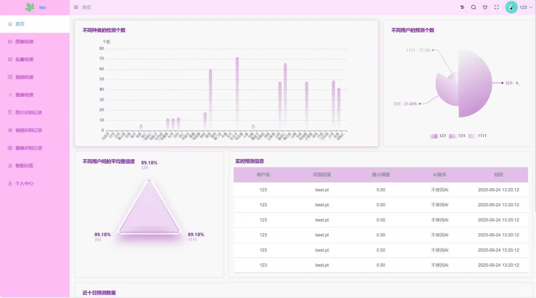Click the 首页 breadcrumb at top
This screenshot has height=298, width=536.
tap(86, 7)
